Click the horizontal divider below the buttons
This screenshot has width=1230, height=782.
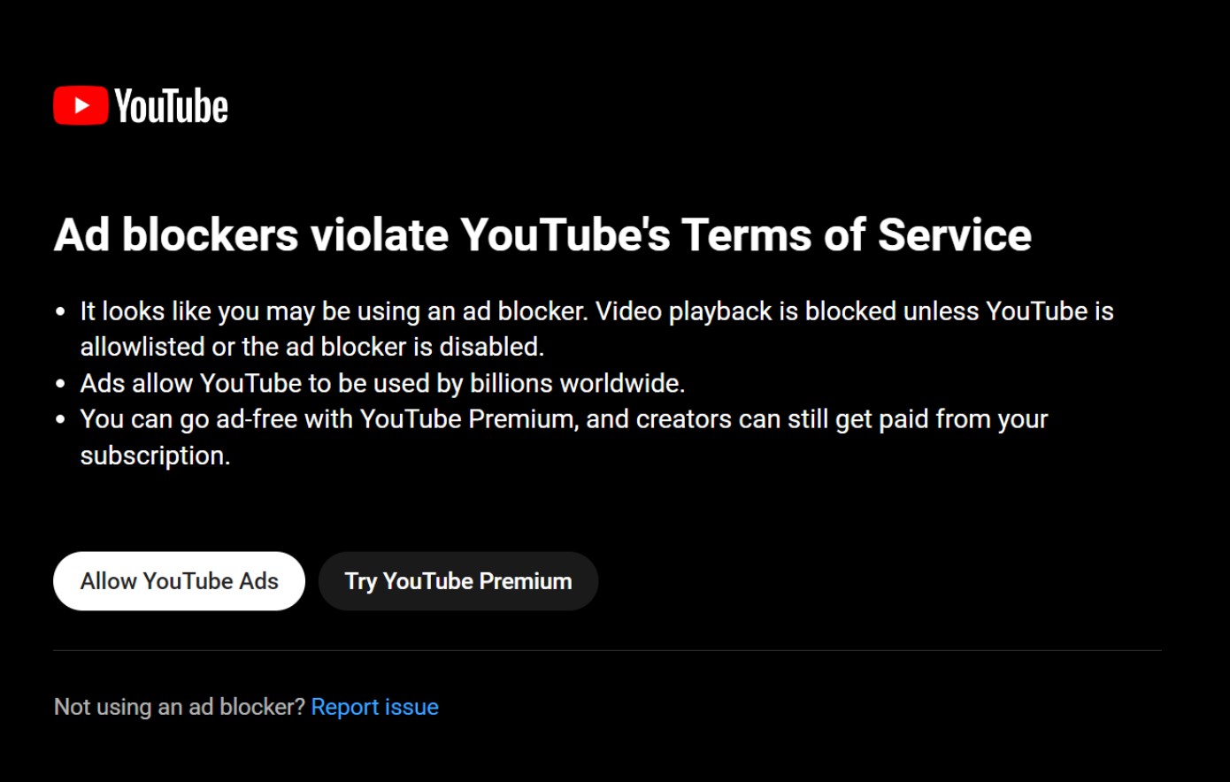[607, 651]
